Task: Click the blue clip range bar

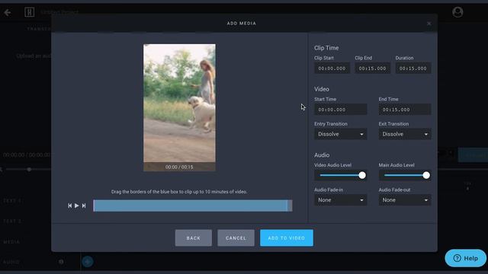Action: [191, 205]
